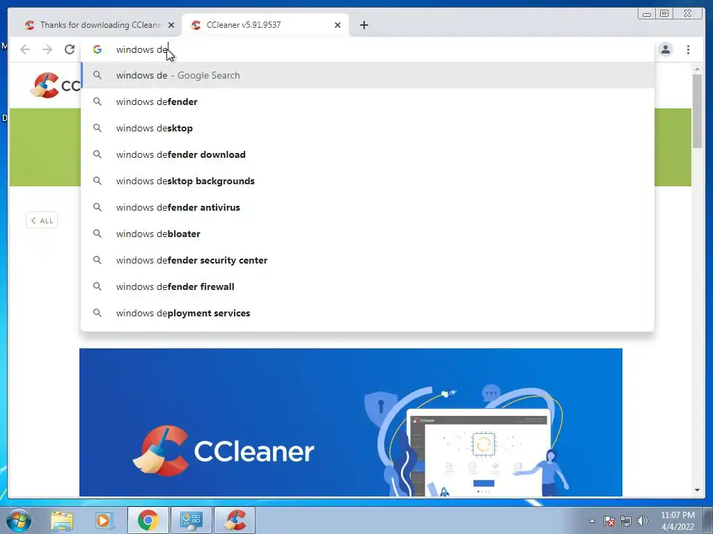
Task: Close the 'Thanks for downloading CCleaner' tab
Action: (171, 25)
